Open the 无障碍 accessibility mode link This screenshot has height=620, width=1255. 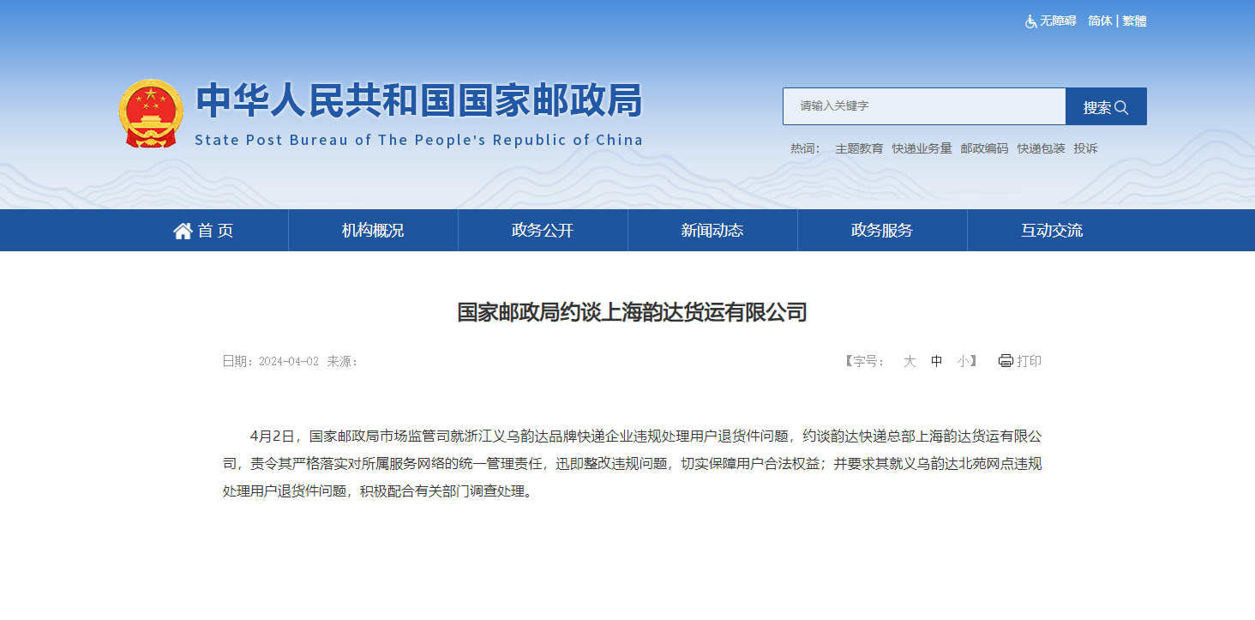point(1058,21)
